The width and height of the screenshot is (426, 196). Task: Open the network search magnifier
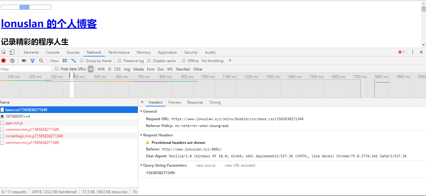point(41,61)
